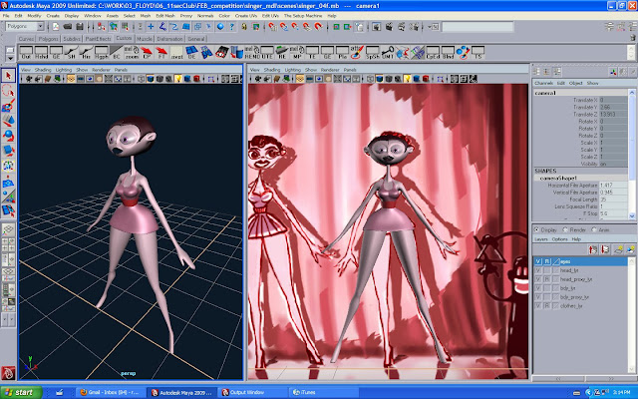Click move layer down icon
The height and width of the screenshot is (399, 638).
coord(605,249)
